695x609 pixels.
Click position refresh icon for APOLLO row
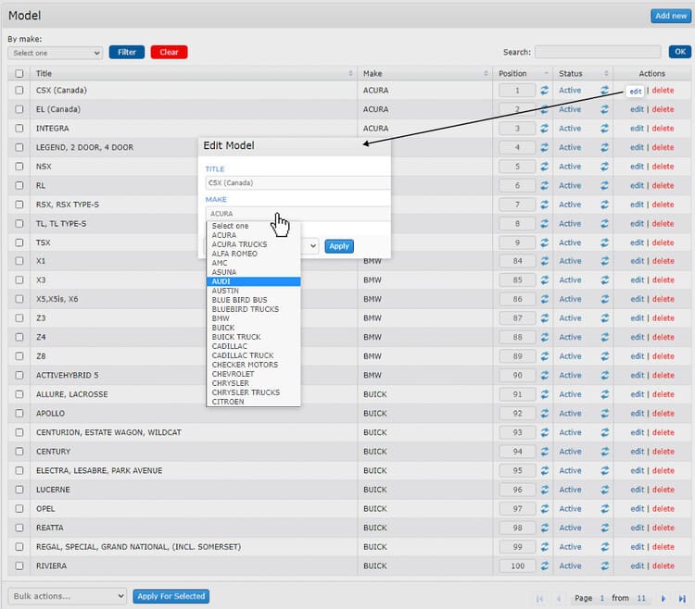[x=544, y=414]
